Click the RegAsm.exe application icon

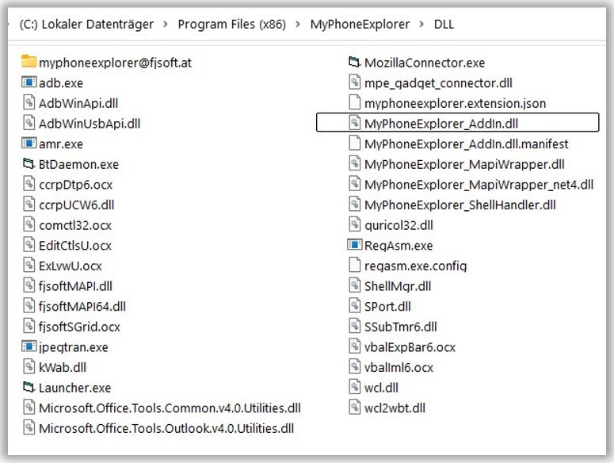tap(354, 245)
